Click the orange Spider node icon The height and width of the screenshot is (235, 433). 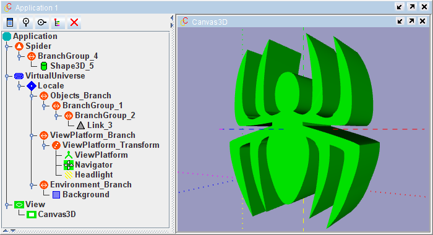[x=19, y=46]
